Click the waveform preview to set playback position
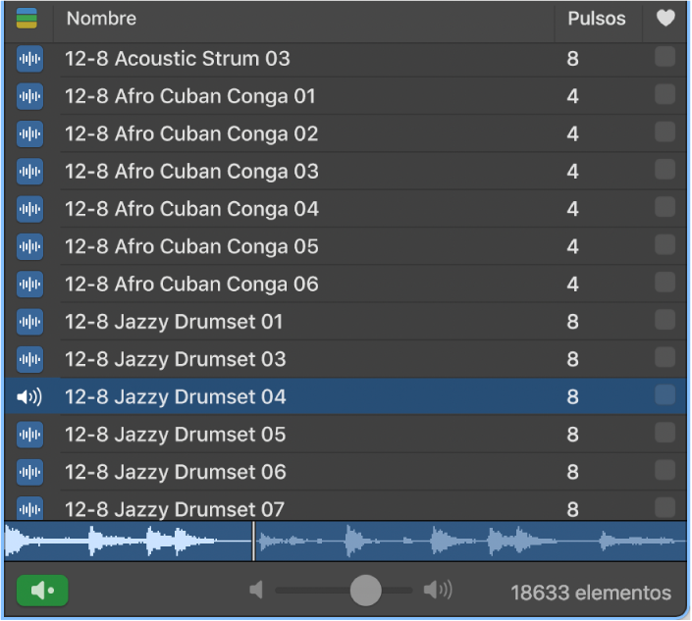This screenshot has width=692, height=621. pos(442,541)
